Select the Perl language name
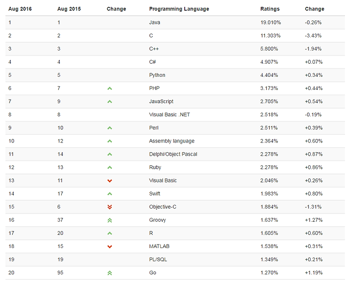 pos(154,128)
